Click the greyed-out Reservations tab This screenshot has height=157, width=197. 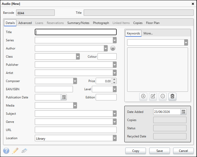55,23
